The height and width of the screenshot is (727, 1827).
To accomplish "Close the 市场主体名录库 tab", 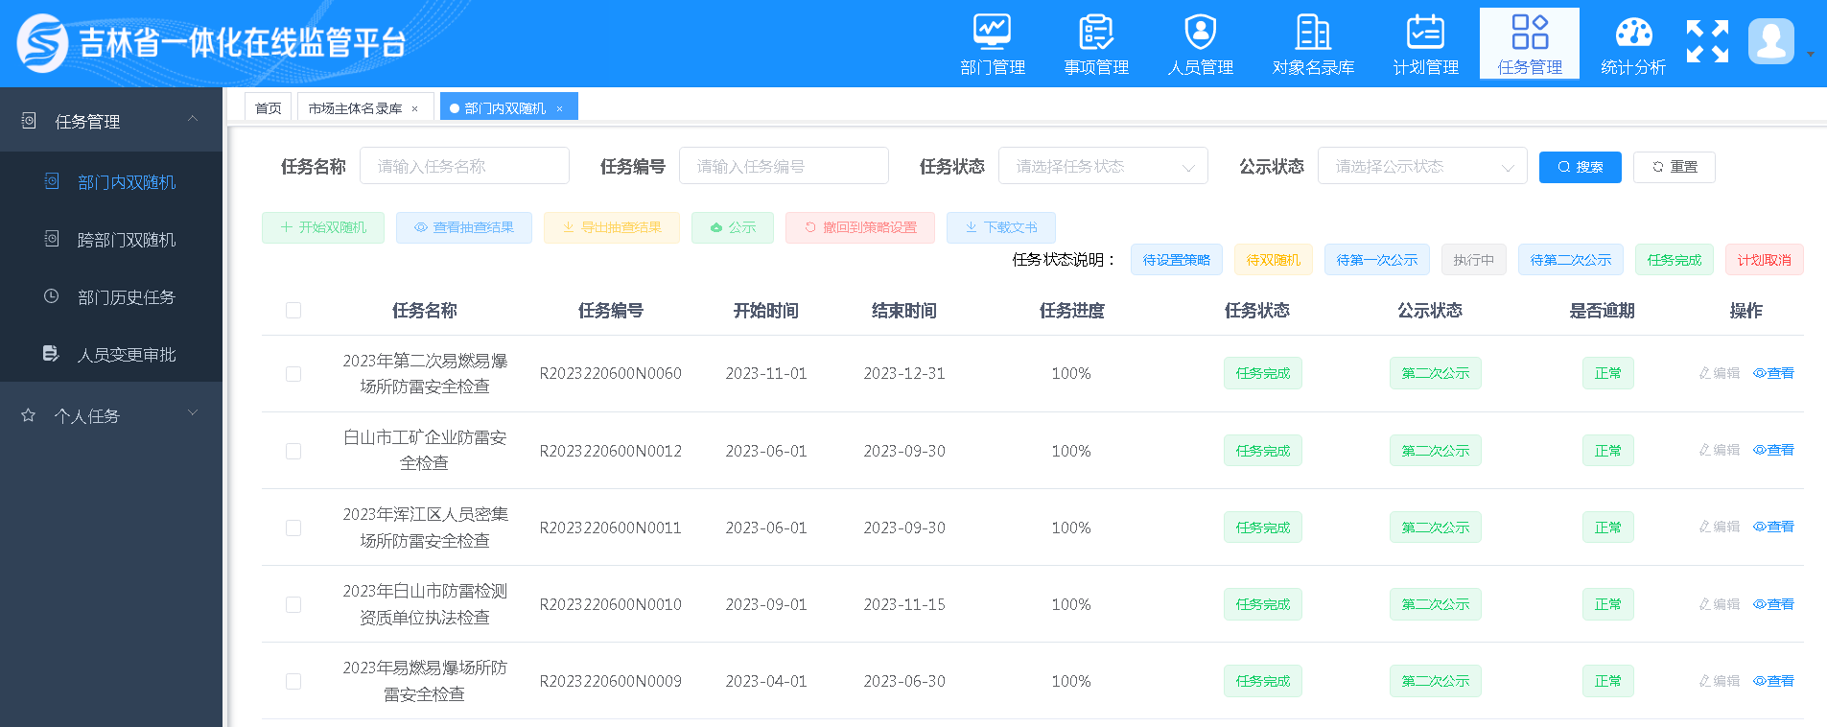I will 414,108.
